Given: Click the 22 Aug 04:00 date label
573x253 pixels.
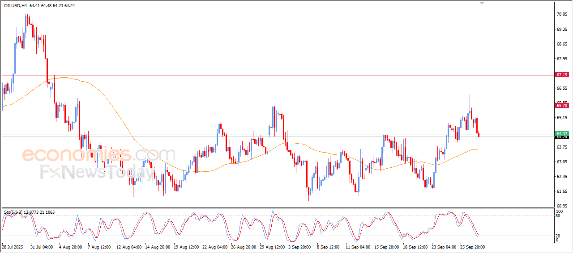Looking at the screenshot, I should (x=214, y=247).
